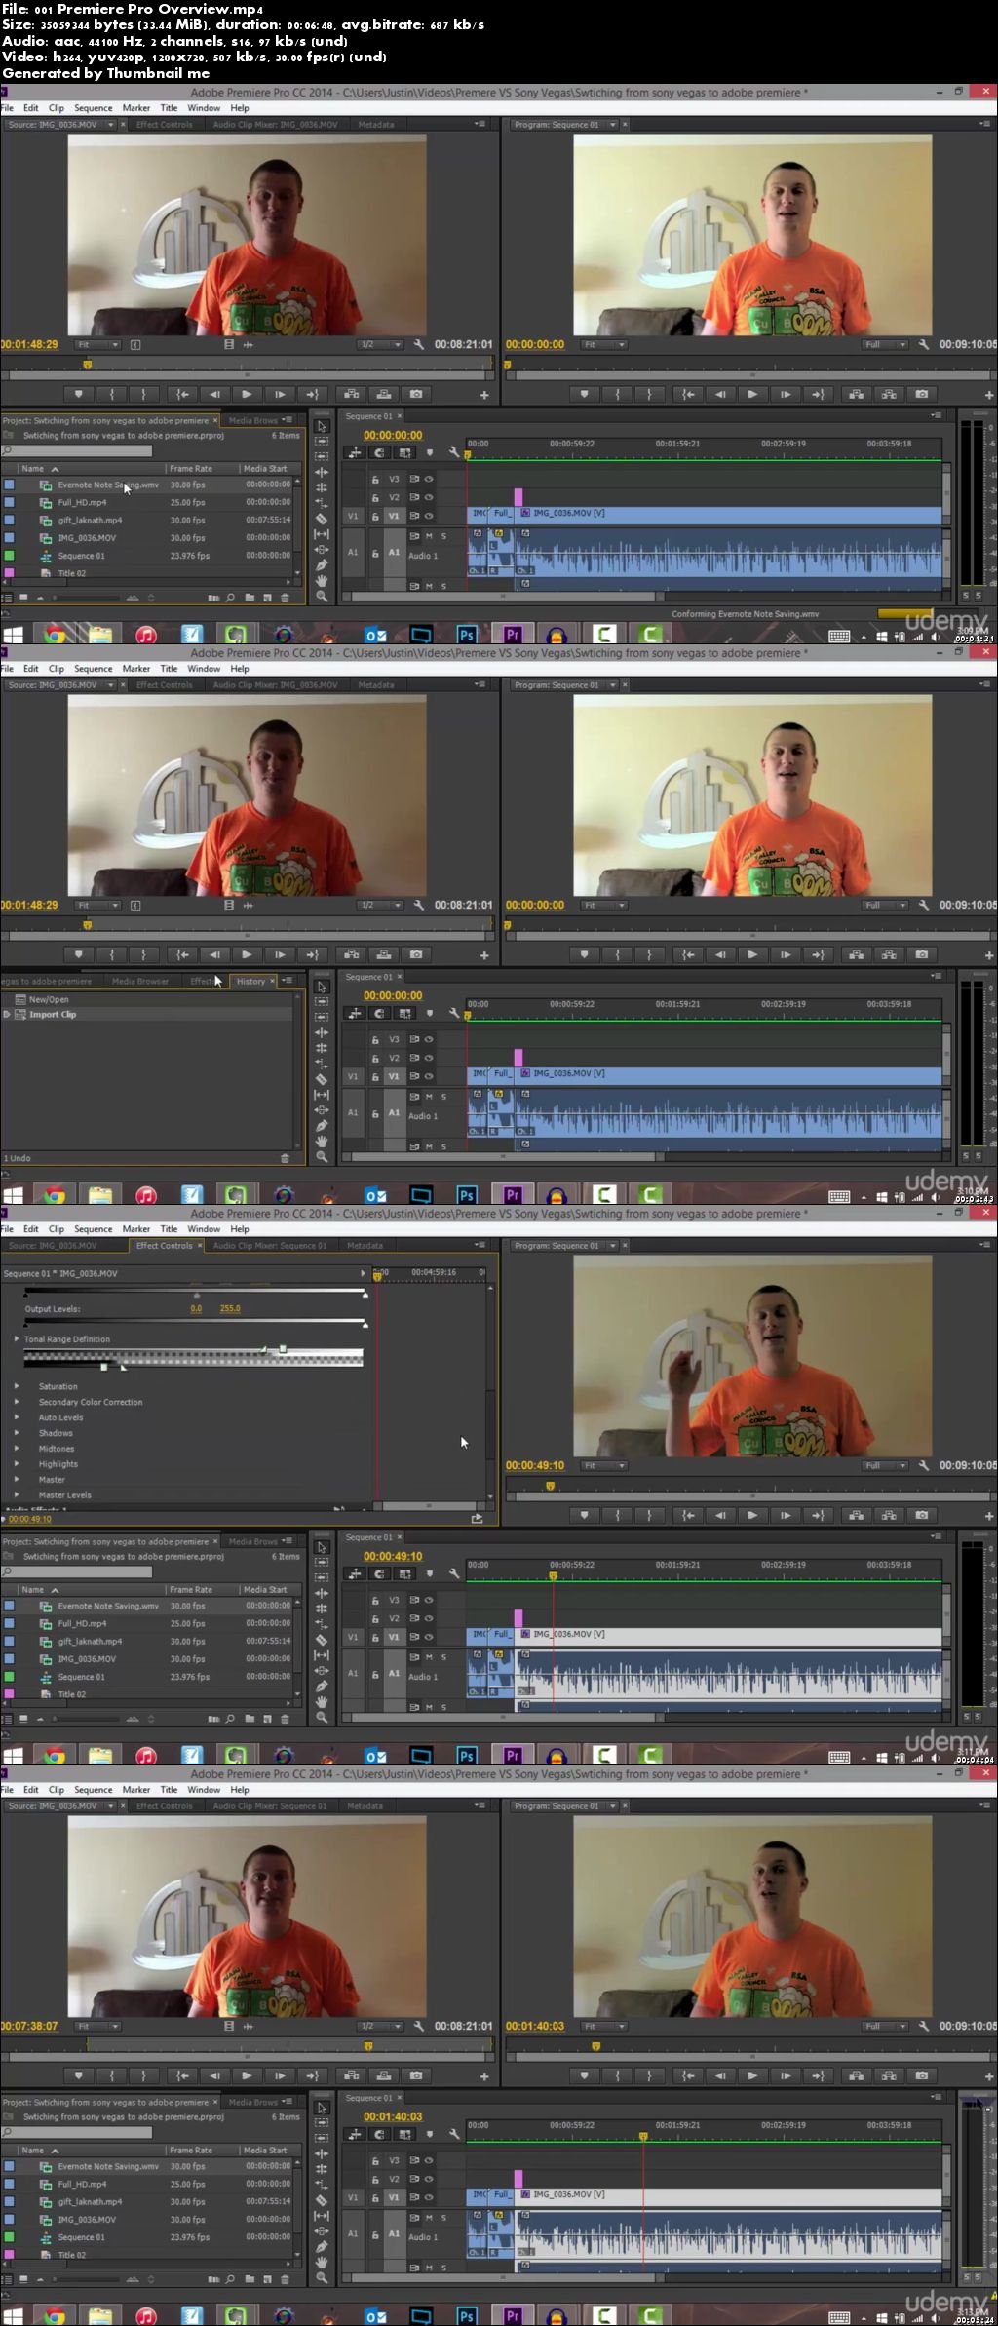Click the History panel trash delete icon
The height and width of the screenshot is (2326, 998).
pyautogui.click(x=285, y=1158)
